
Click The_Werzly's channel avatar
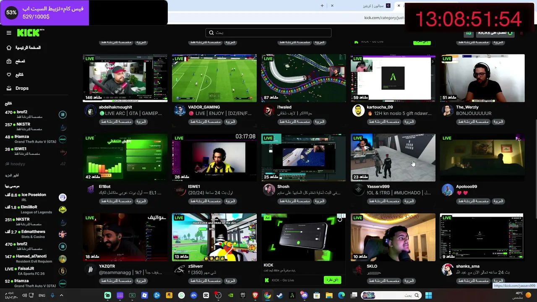pyautogui.click(x=448, y=110)
